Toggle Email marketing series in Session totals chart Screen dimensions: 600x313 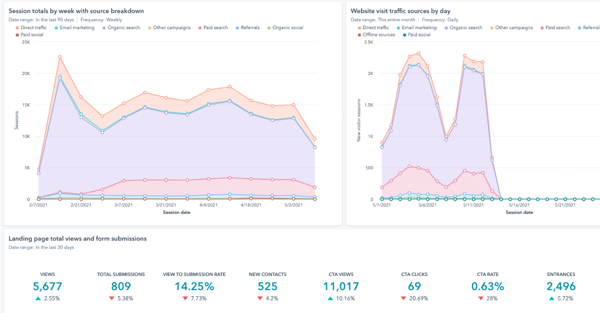click(77, 28)
